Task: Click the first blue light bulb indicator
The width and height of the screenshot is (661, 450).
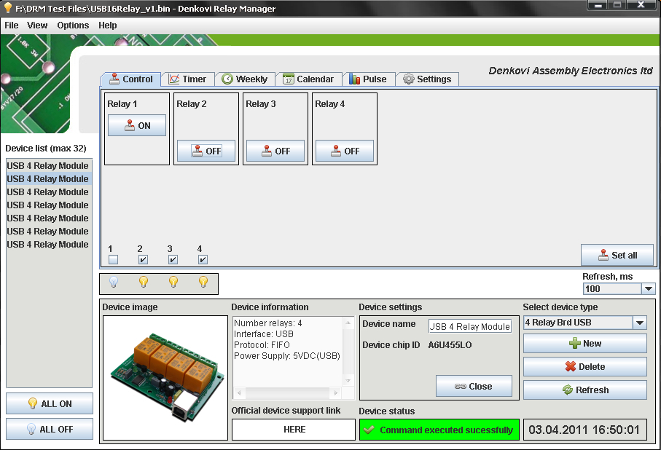Action: point(114,282)
